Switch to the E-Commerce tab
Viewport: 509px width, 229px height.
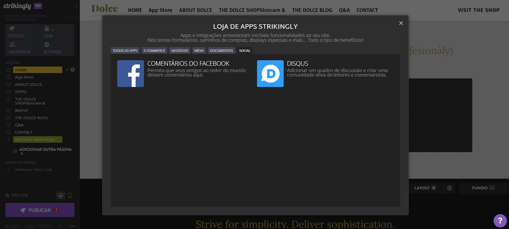pos(154,50)
